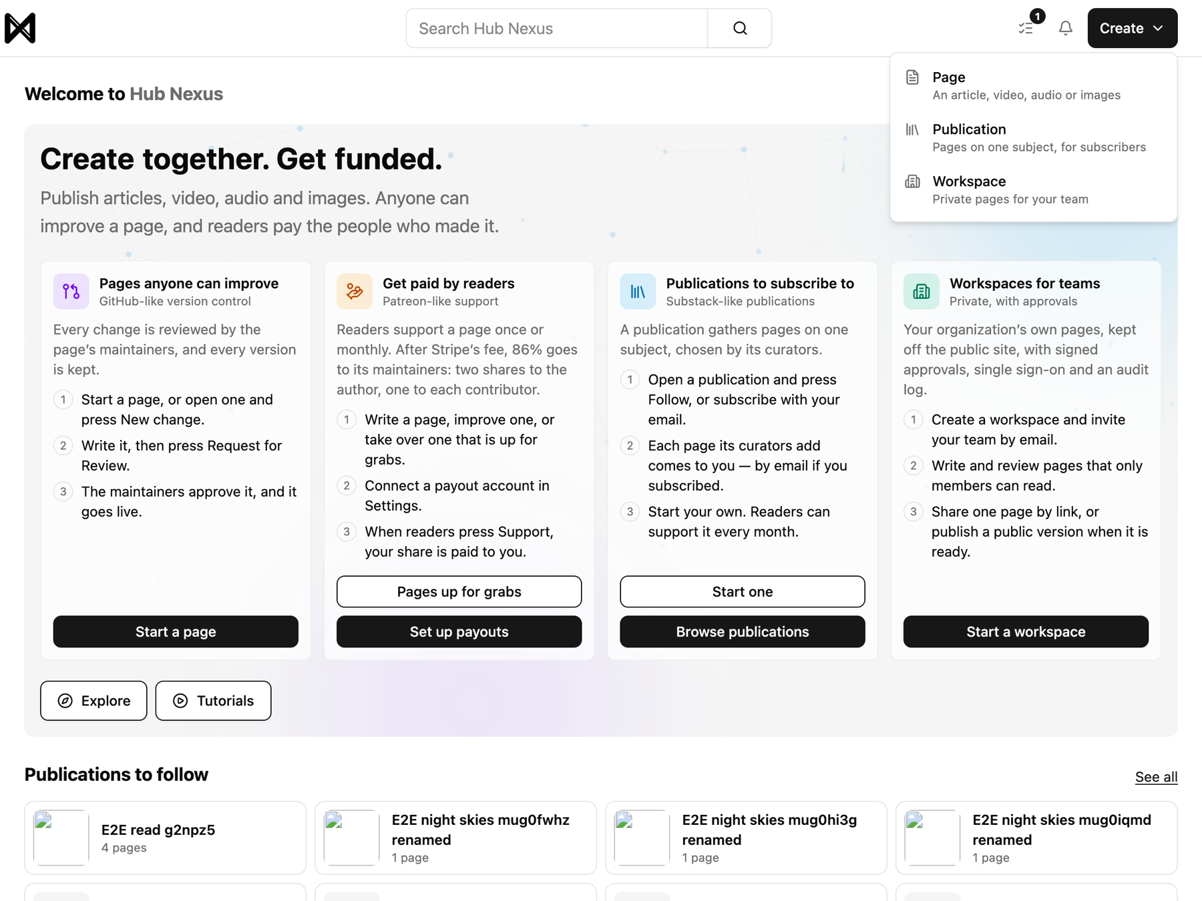This screenshot has width=1202, height=901.
Task: Click Pages up for grabs button
Action: [459, 591]
